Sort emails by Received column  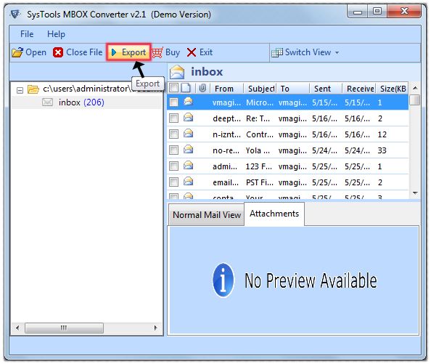[359, 89]
